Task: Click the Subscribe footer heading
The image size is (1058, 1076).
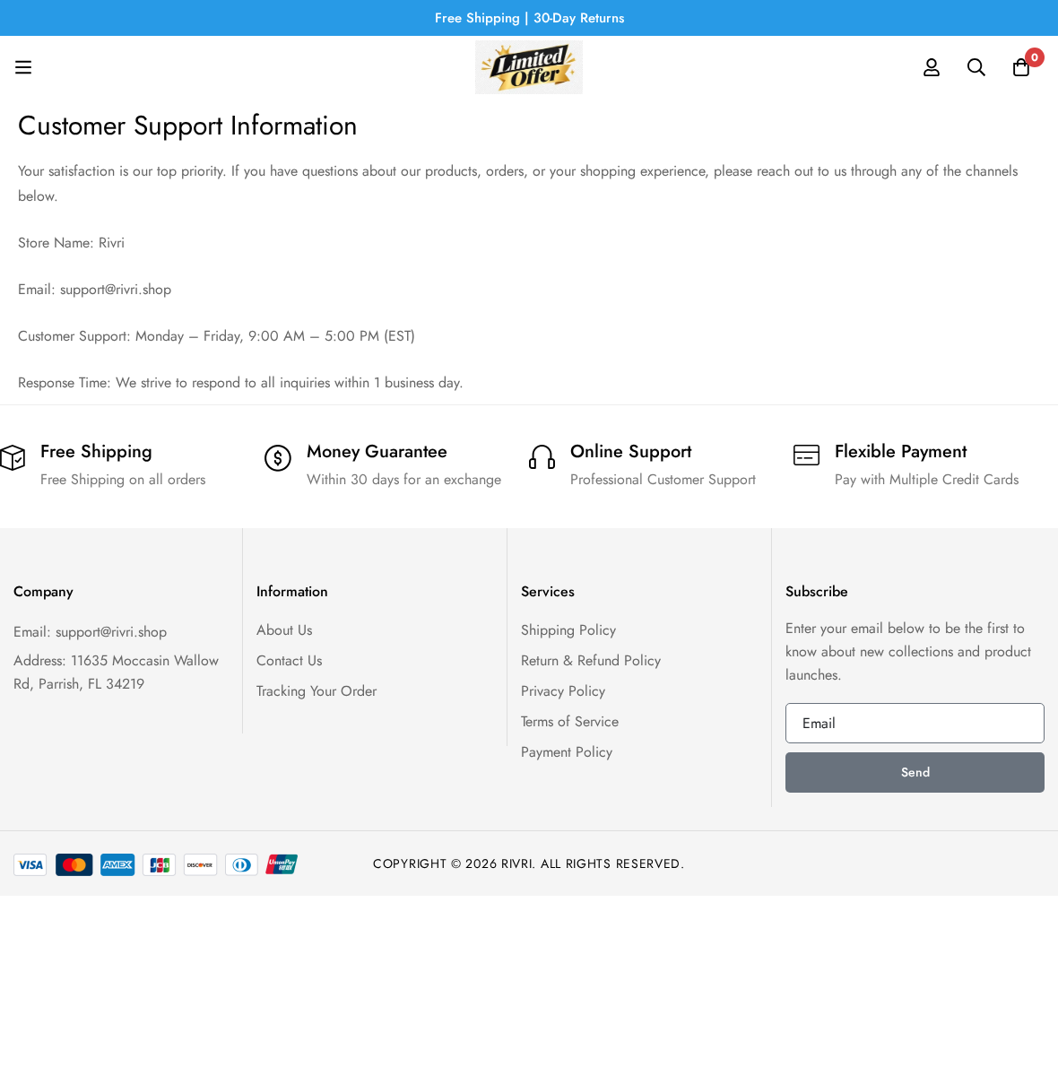Action: point(817,592)
